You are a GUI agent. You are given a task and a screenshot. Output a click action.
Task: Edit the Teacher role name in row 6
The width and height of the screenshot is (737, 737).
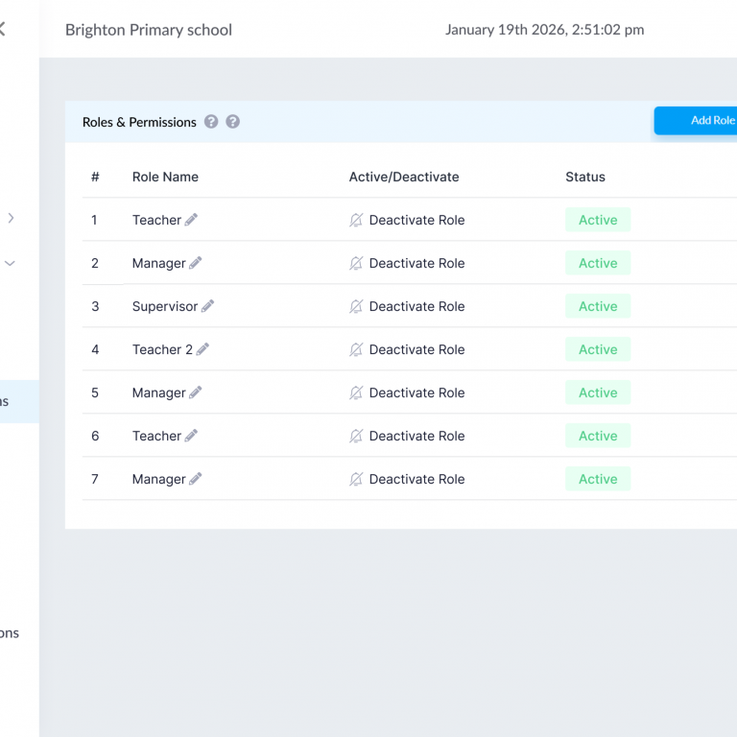point(191,436)
